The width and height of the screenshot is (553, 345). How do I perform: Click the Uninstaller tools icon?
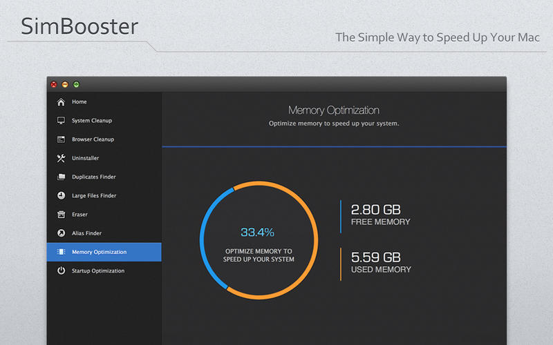click(x=61, y=158)
